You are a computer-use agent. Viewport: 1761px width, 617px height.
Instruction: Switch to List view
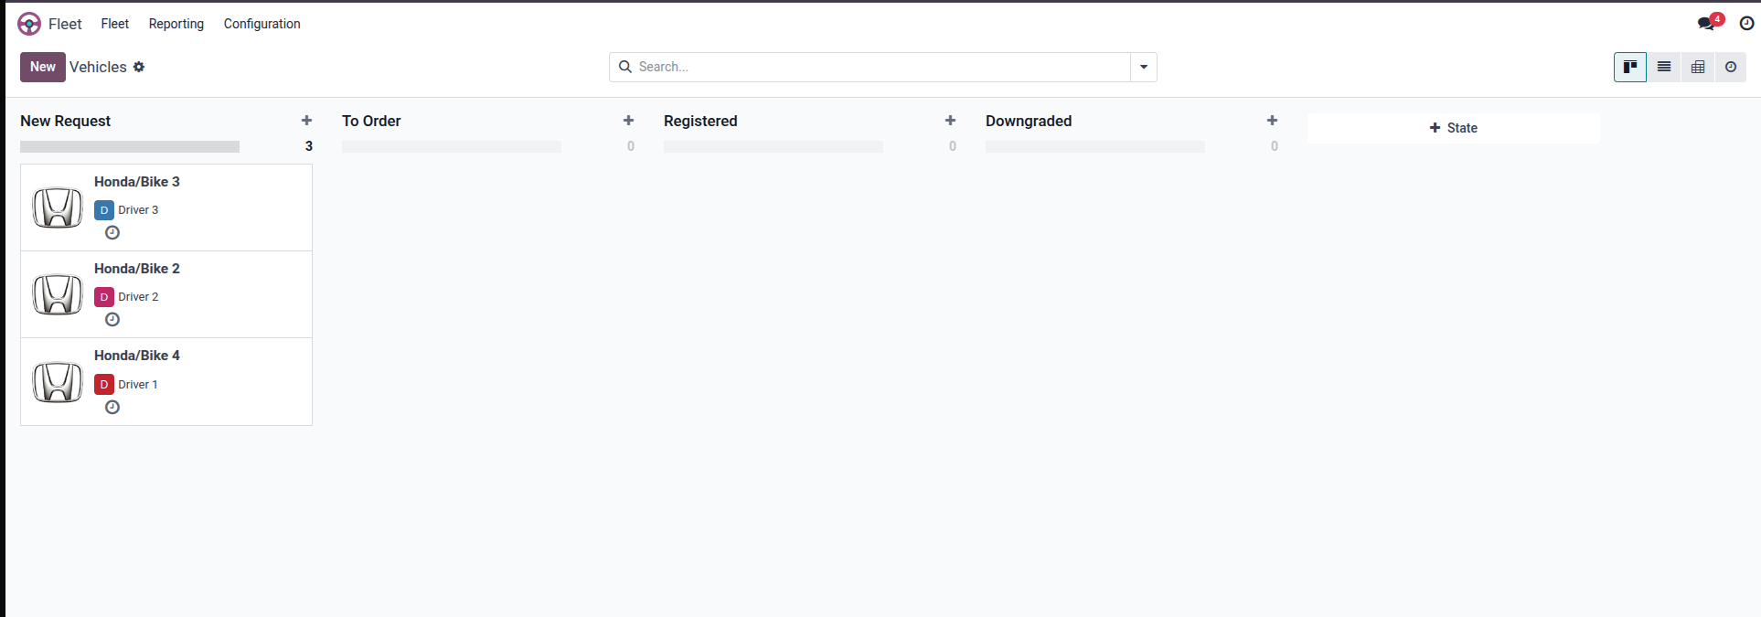click(1664, 67)
